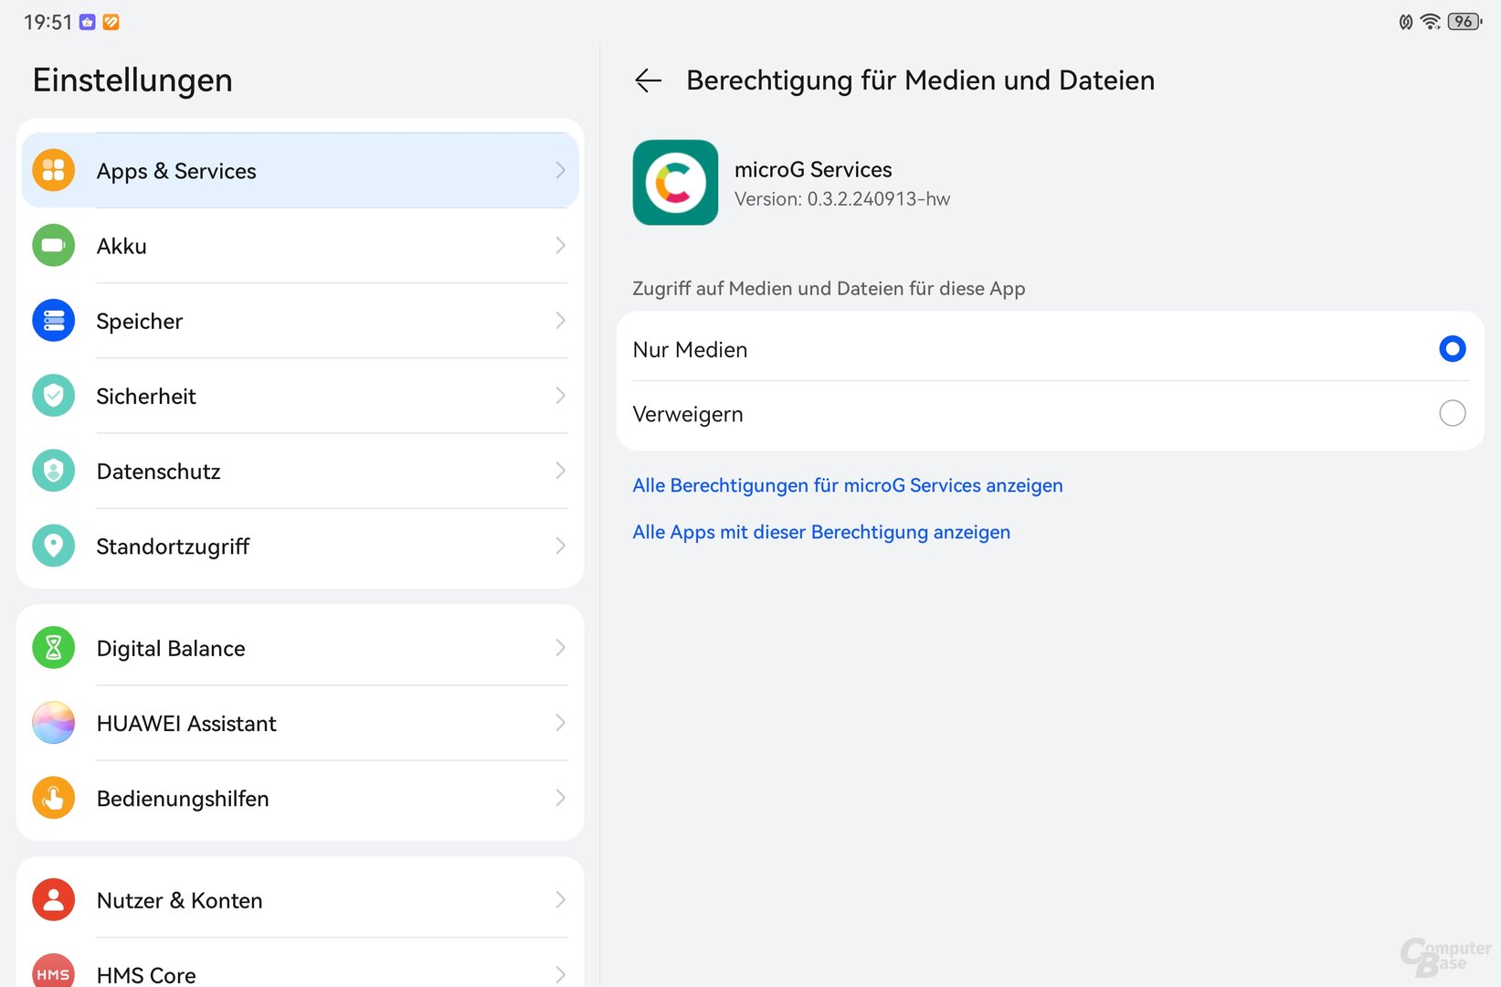This screenshot has height=987, width=1501.
Task: Tap the Digital Balance hourglass icon
Action: tap(54, 648)
